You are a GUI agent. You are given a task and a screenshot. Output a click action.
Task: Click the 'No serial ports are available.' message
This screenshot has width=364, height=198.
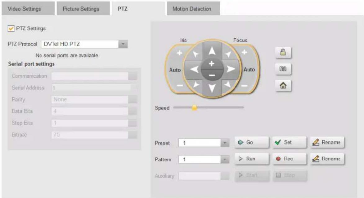point(67,55)
